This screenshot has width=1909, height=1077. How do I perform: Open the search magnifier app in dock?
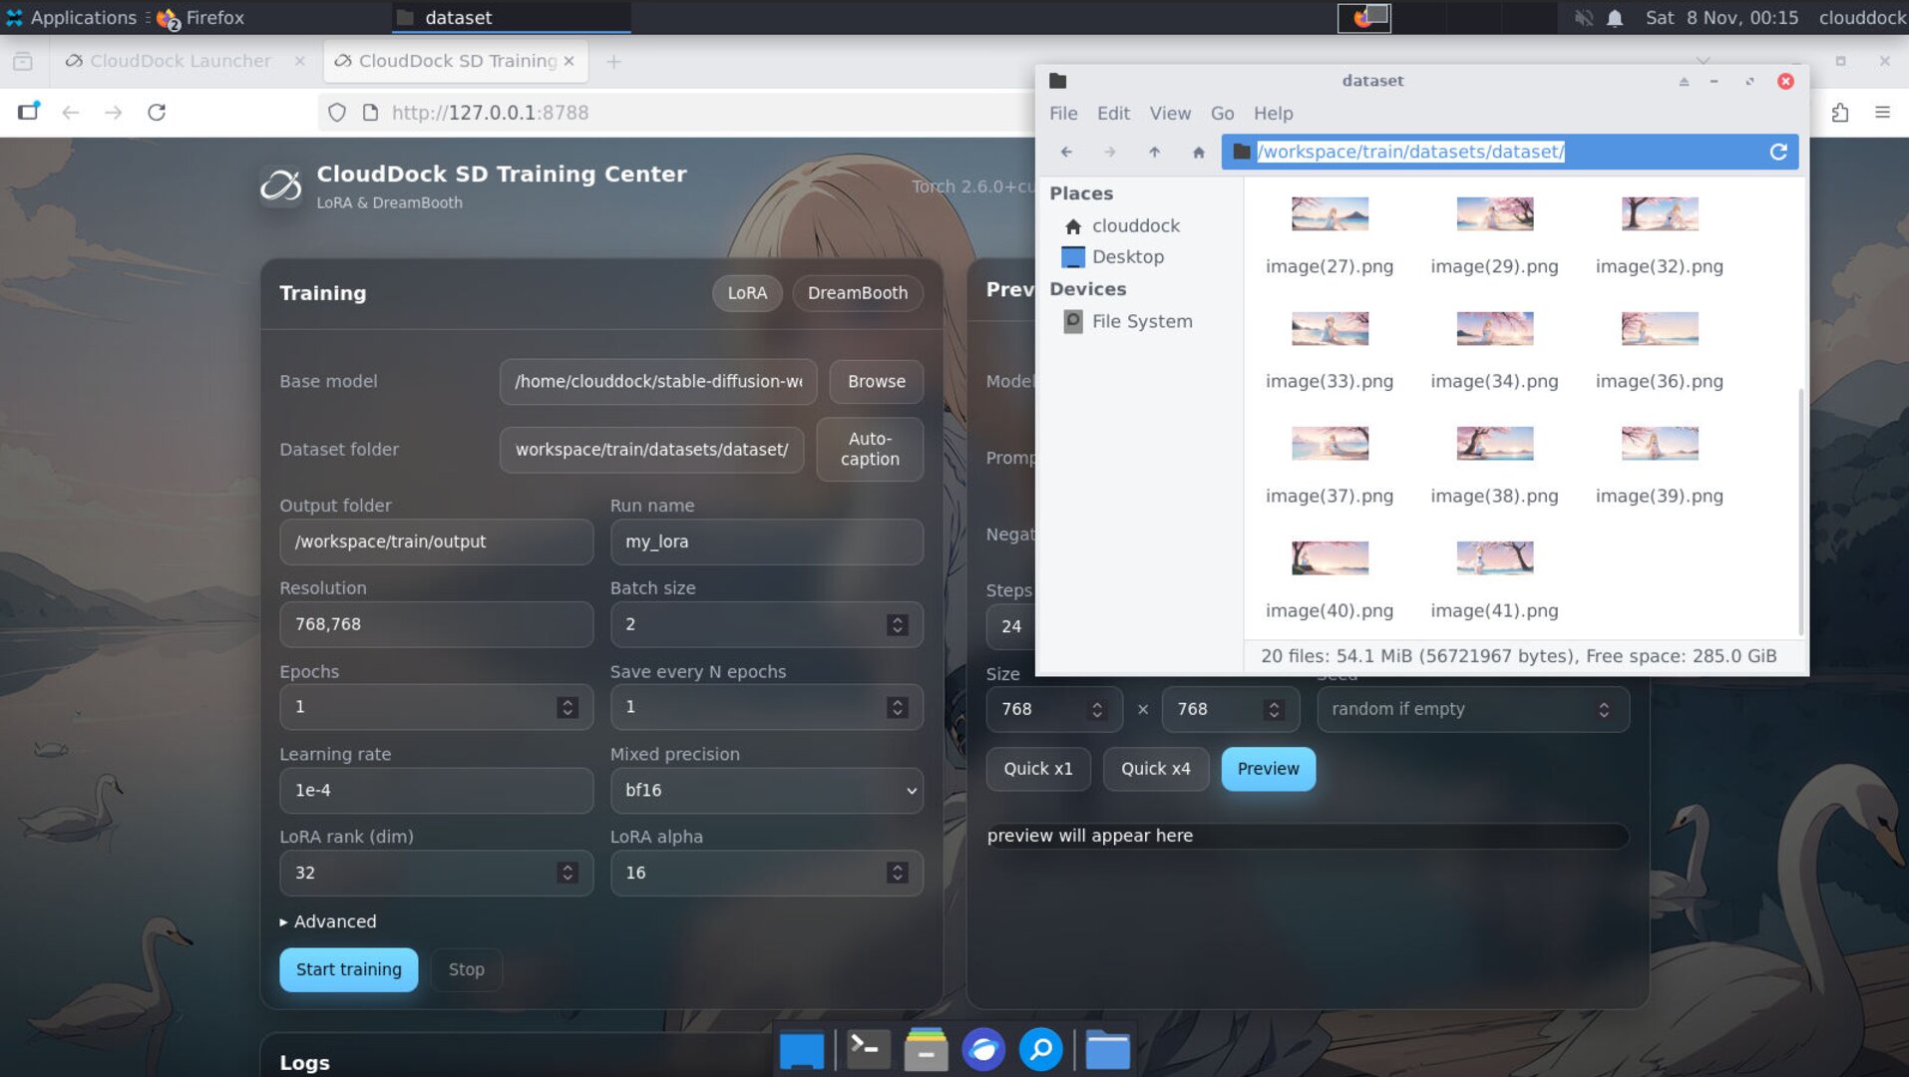(1040, 1049)
